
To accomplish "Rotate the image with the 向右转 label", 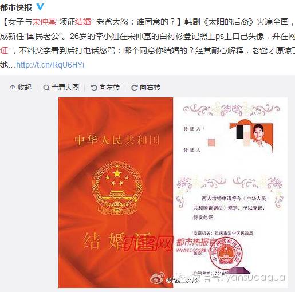I will [x=150, y=88].
